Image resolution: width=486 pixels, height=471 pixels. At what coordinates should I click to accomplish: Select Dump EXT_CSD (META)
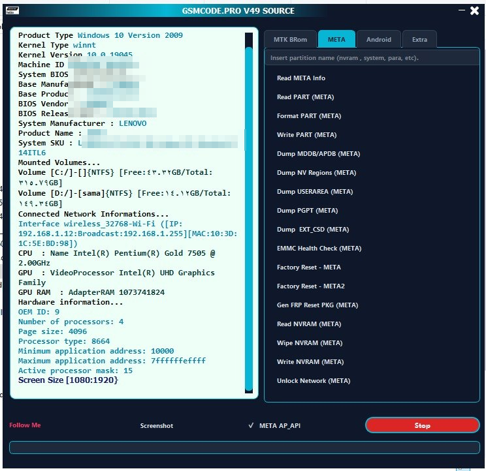point(313,230)
